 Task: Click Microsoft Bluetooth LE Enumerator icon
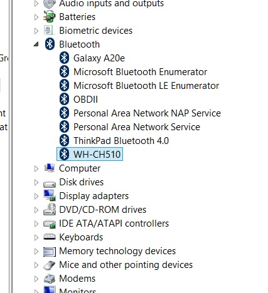pos(64,86)
